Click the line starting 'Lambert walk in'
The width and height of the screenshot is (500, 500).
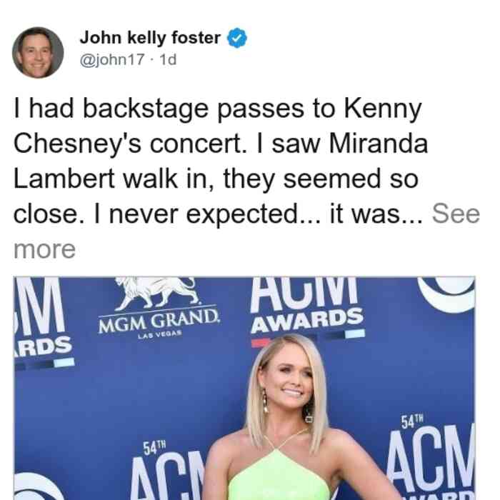(216, 179)
